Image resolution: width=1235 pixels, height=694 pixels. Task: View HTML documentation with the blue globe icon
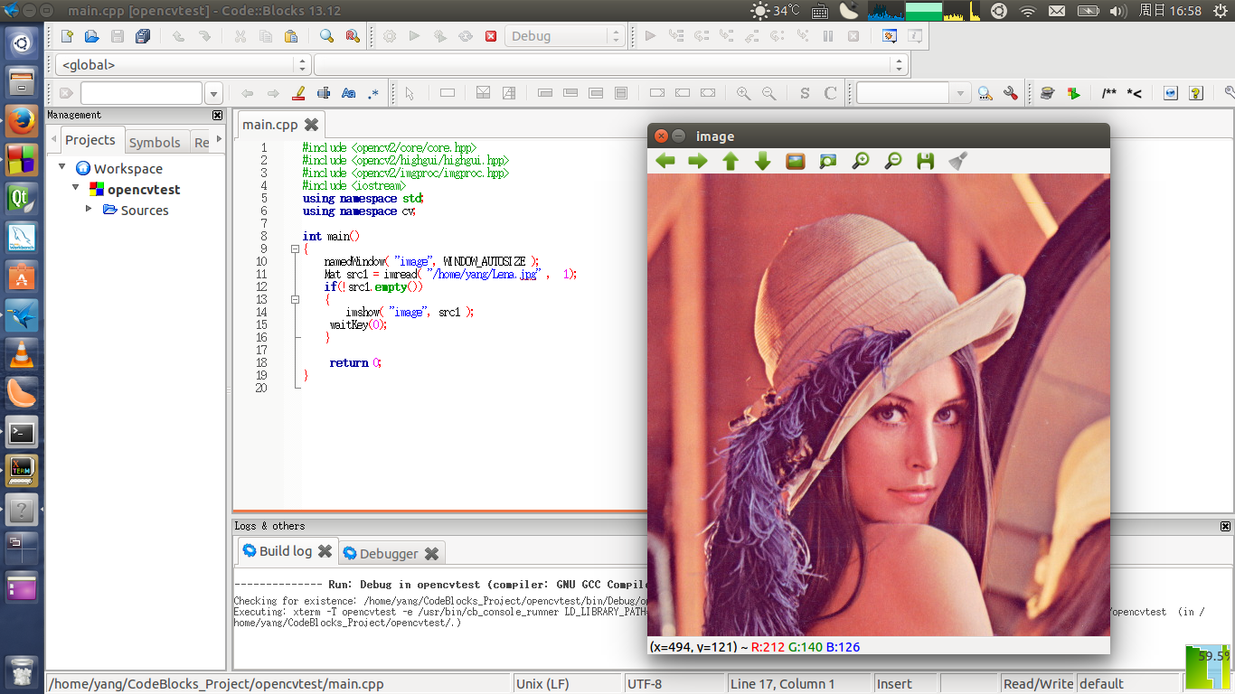[x=1171, y=93]
